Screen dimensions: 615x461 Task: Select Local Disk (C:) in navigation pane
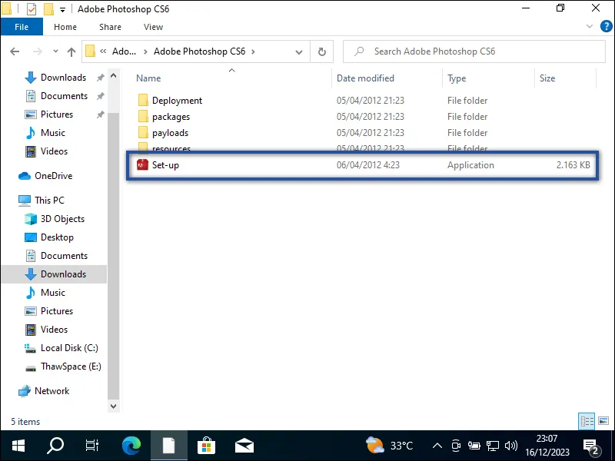click(69, 348)
